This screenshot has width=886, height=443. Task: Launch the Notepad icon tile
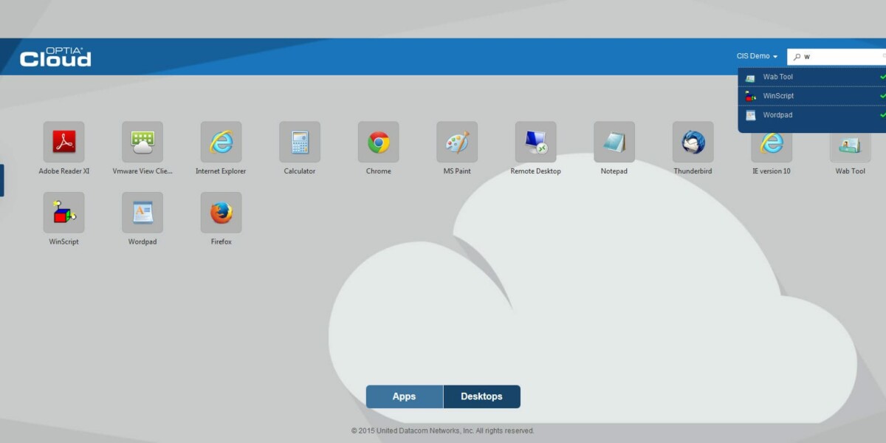click(x=614, y=142)
